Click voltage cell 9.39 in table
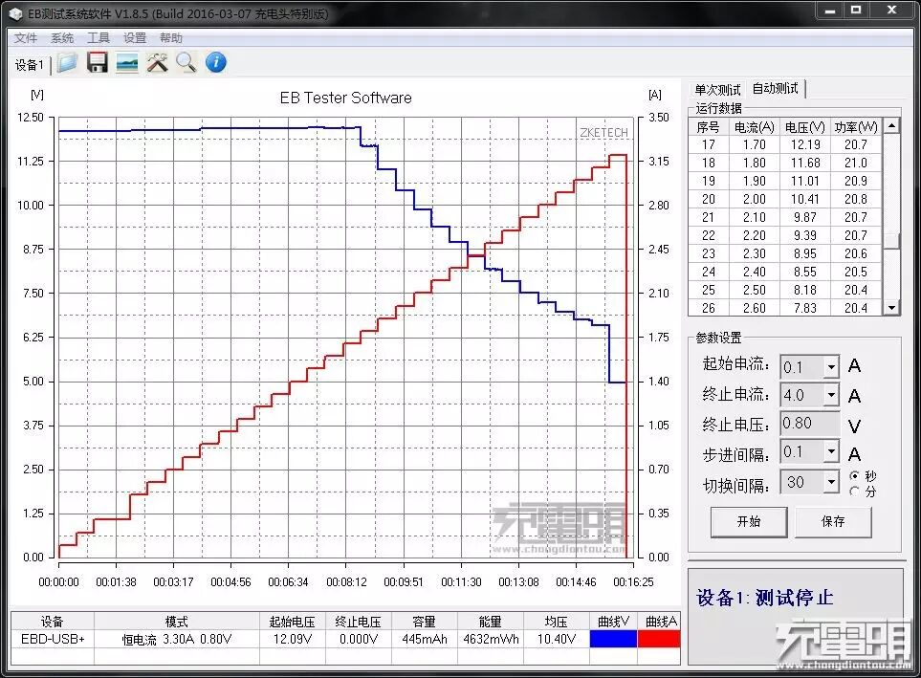The width and height of the screenshot is (921, 678). tap(804, 235)
